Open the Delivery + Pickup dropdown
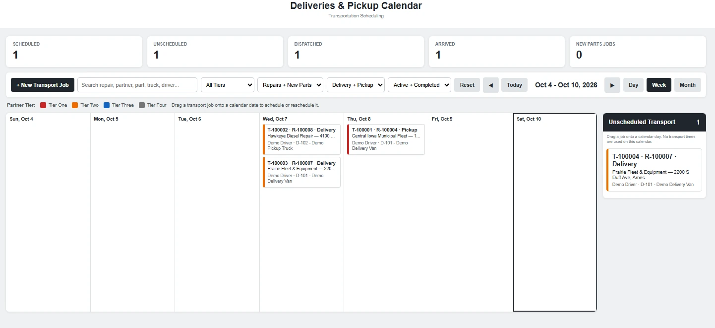 tap(356, 85)
